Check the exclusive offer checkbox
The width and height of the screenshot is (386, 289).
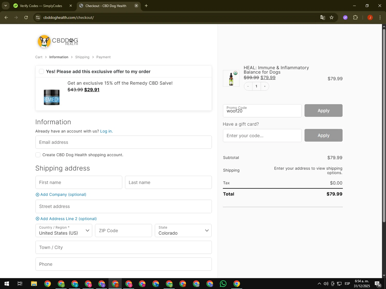coord(41,71)
